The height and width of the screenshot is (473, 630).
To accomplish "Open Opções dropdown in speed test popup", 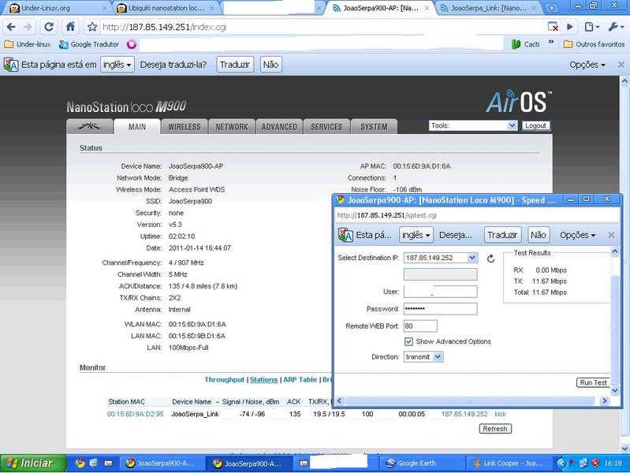I will point(577,235).
